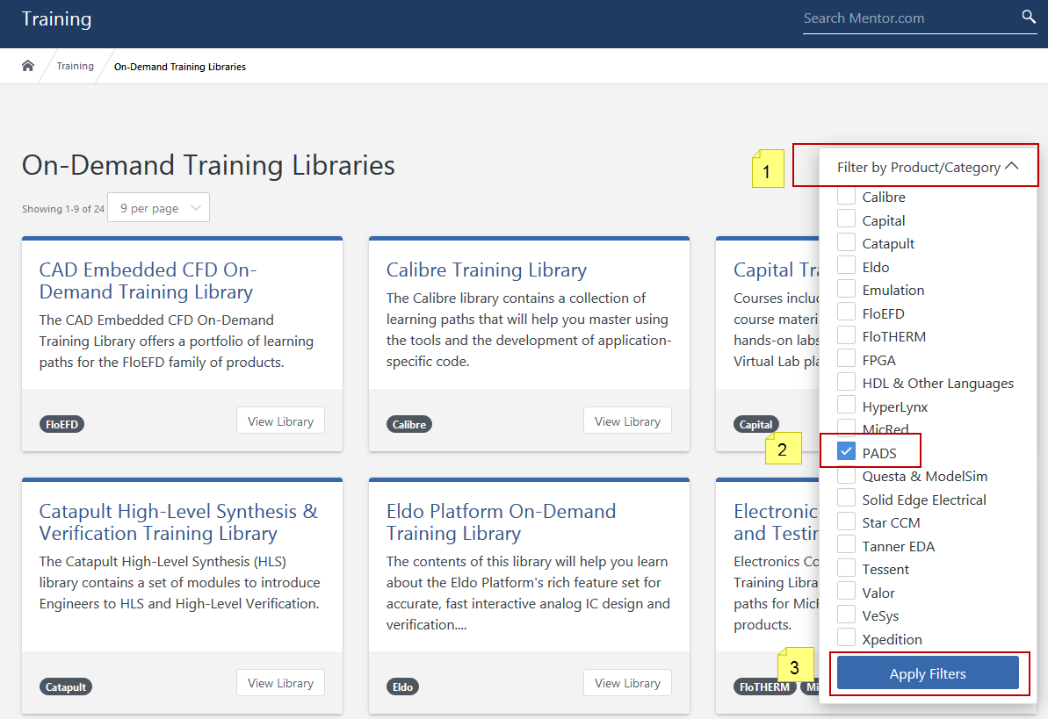Image resolution: width=1048 pixels, height=719 pixels.
Task: View Library for CAD Embedded CFD card
Action: tap(281, 421)
